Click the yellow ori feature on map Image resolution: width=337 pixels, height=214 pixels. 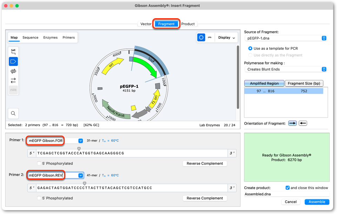click(x=112, y=65)
